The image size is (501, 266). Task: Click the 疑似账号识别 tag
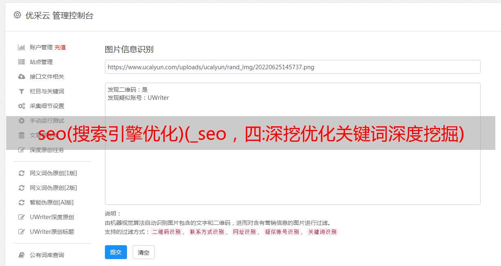[282, 232]
